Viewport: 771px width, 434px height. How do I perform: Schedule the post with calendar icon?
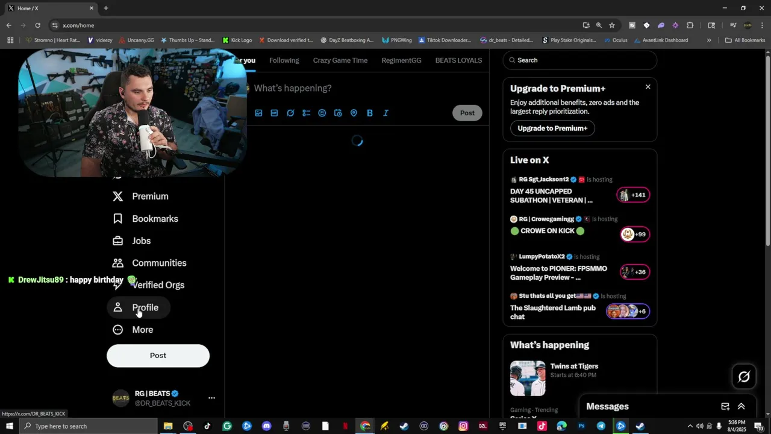coord(338,113)
